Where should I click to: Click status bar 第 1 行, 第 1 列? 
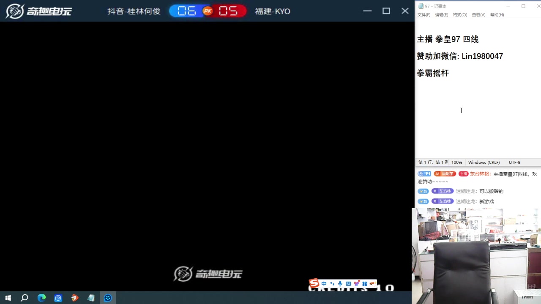click(434, 163)
